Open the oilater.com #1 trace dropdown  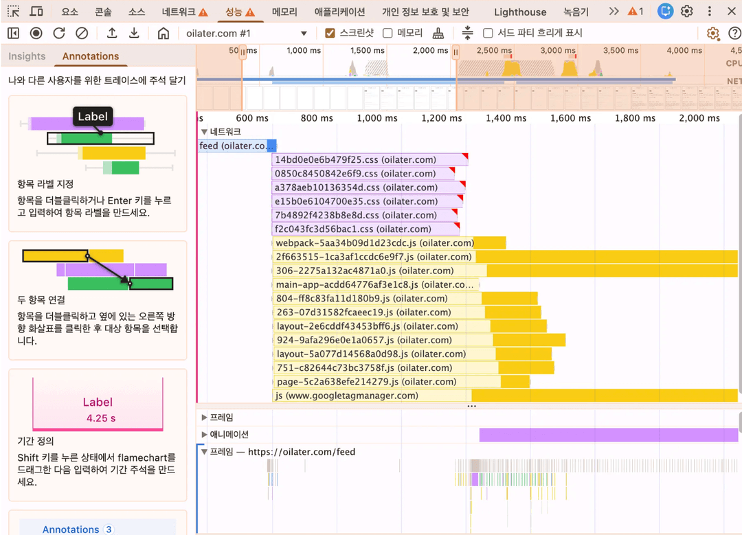tap(304, 34)
